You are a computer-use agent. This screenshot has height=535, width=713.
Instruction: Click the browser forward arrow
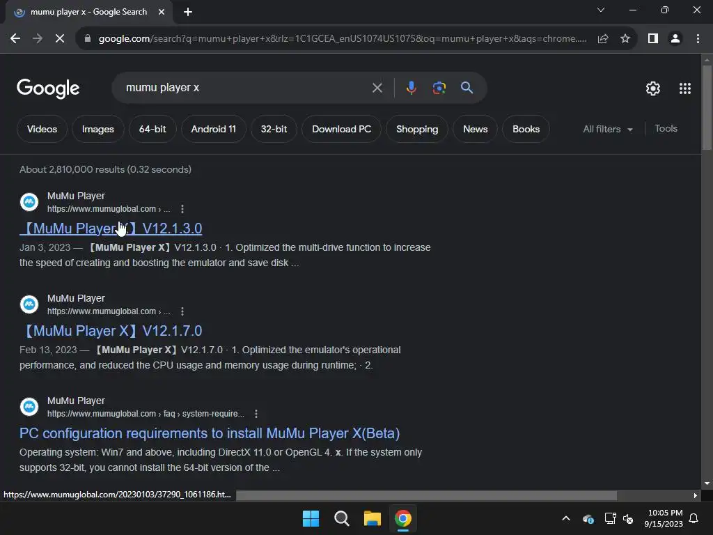(38, 39)
